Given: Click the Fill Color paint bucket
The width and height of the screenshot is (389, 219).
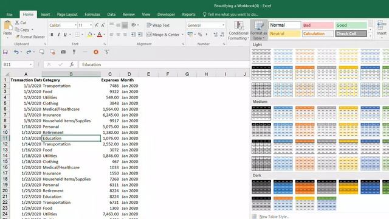Looking at the screenshot, I should tap(90, 35).
